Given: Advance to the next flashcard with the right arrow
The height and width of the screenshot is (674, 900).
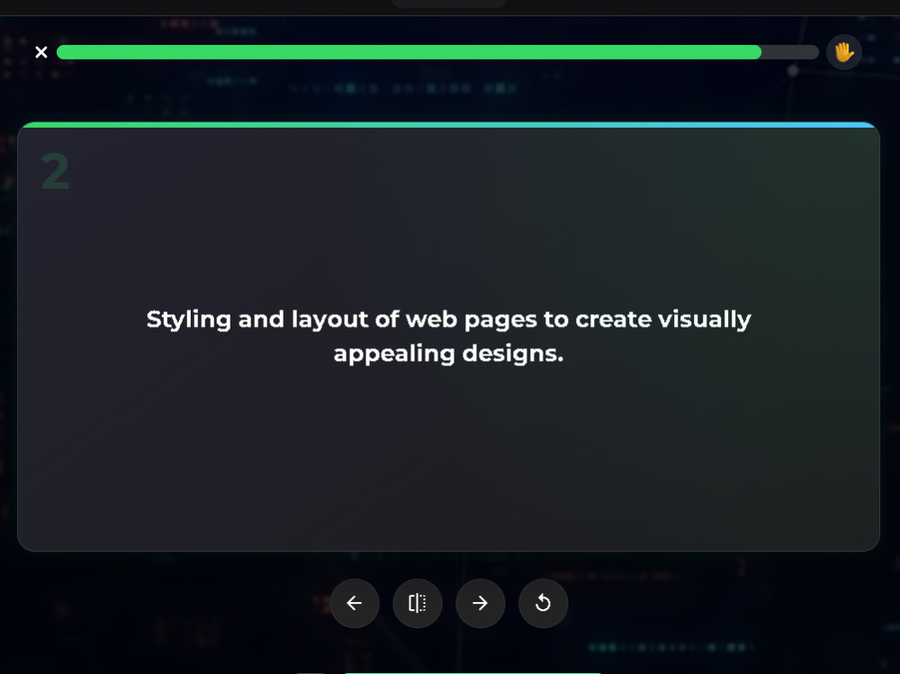Looking at the screenshot, I should click(x=481, y=603).
